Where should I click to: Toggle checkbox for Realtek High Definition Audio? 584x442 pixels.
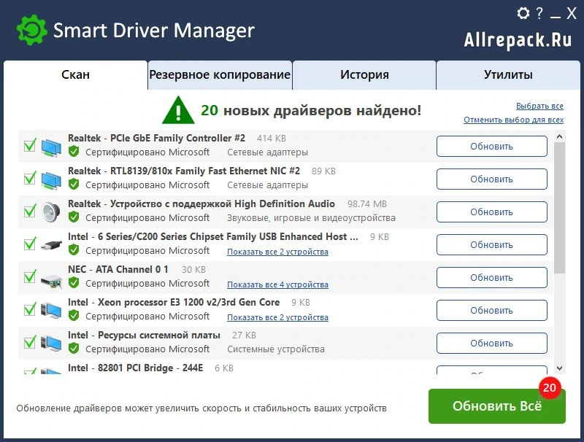[30, 211]
